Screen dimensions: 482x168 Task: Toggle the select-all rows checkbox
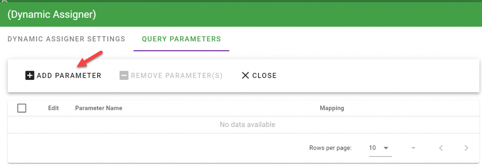pos(22,108)
